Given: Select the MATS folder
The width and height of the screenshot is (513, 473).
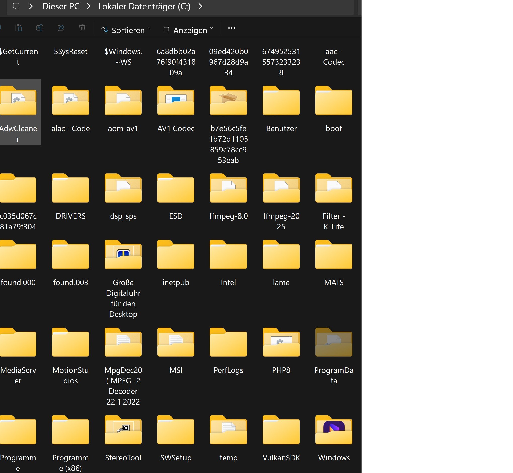Looking at the screenshot, I should [334, 263].
